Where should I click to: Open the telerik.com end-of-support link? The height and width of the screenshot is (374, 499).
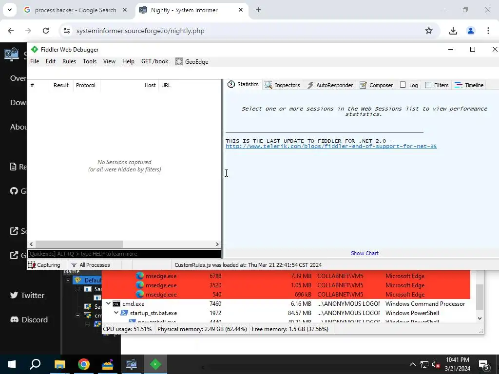(331, 146)
